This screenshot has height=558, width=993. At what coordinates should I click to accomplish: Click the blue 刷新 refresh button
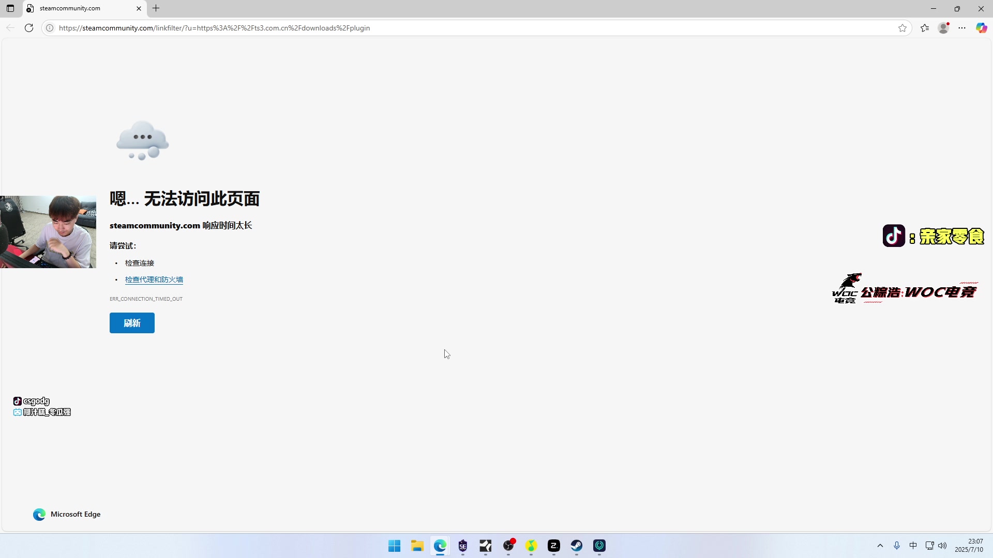point(132,323)
